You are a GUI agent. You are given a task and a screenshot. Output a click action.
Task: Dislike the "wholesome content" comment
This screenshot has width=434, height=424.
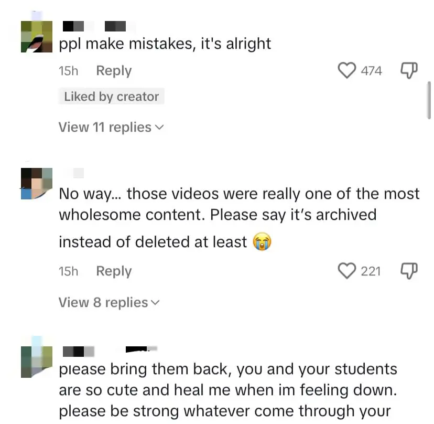408,271
